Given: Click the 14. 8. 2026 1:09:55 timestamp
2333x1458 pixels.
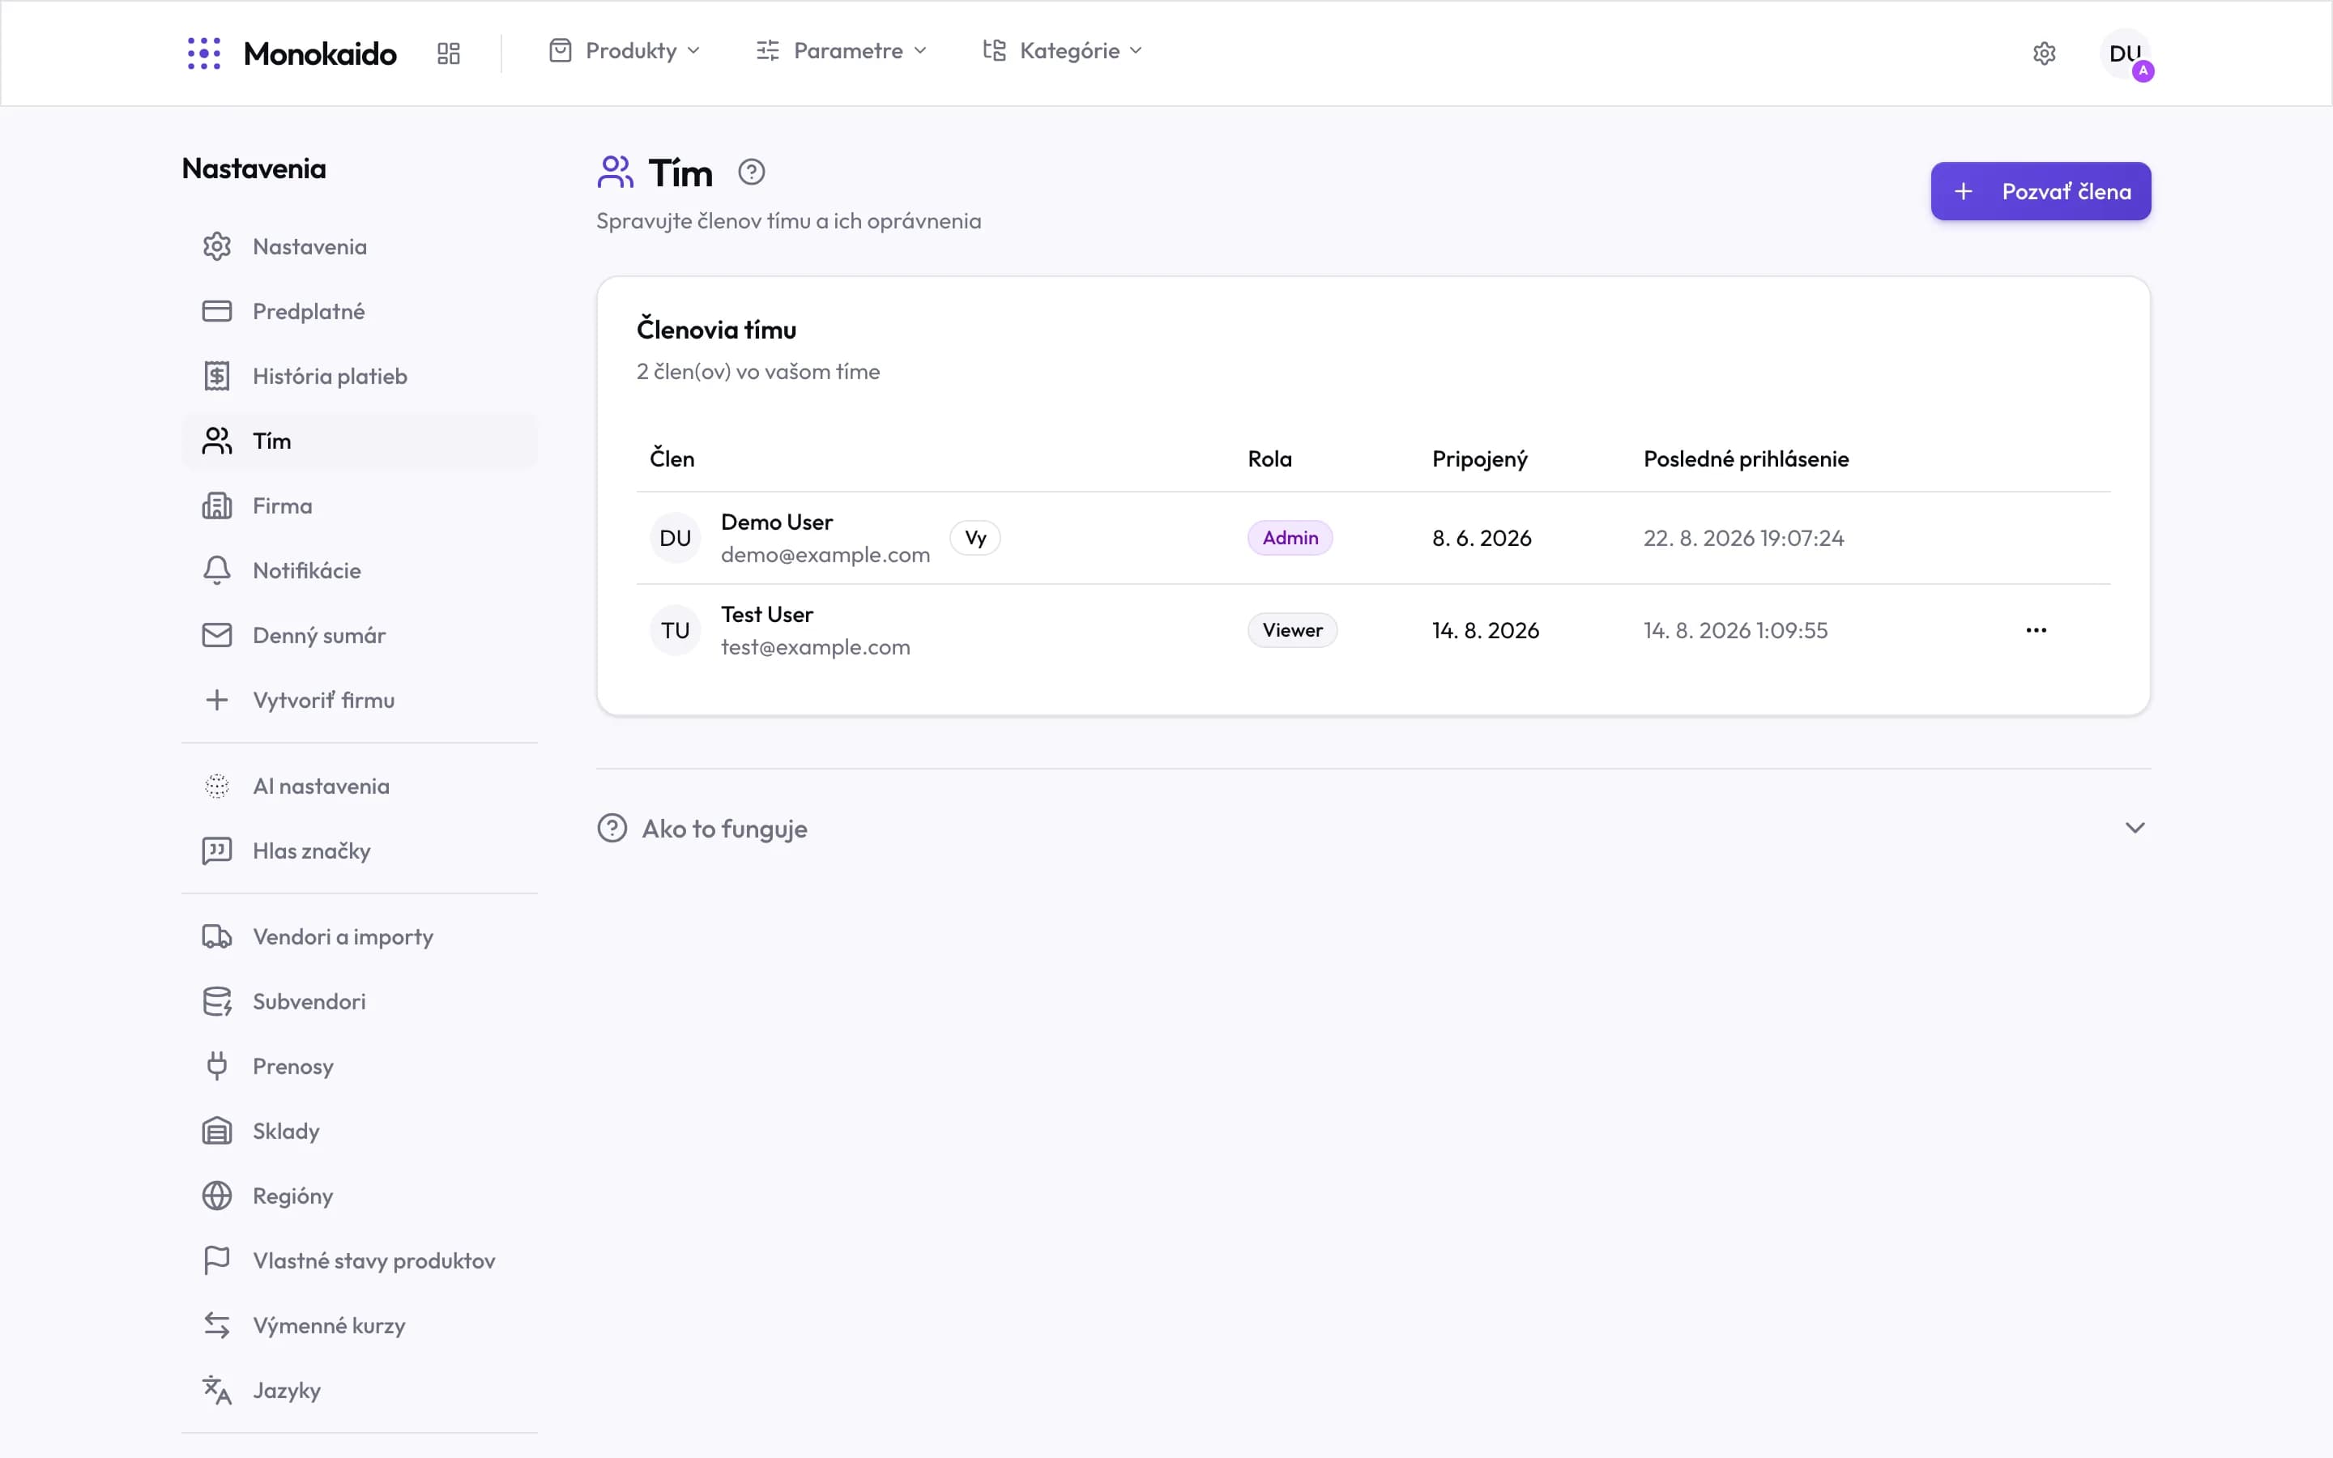Looking at the screenshot, I should (x=1735, y=631).
